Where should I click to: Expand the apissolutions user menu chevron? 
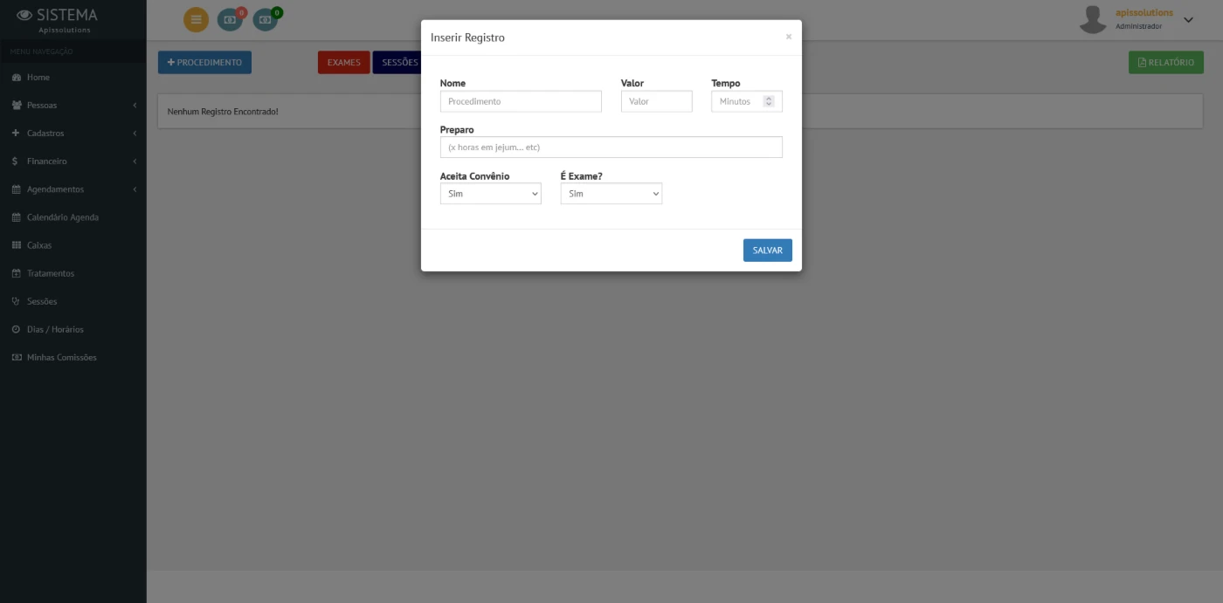click(1188, 19)
